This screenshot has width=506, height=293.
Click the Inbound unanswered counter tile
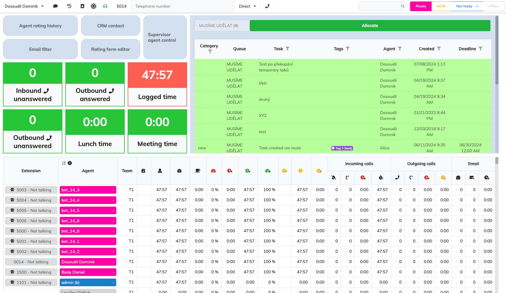coord(33,84)
